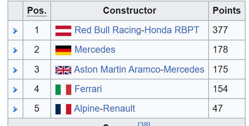Open the Alpine-Renault constructor link
Screen dimensions: 249x126
pos(104,109)
